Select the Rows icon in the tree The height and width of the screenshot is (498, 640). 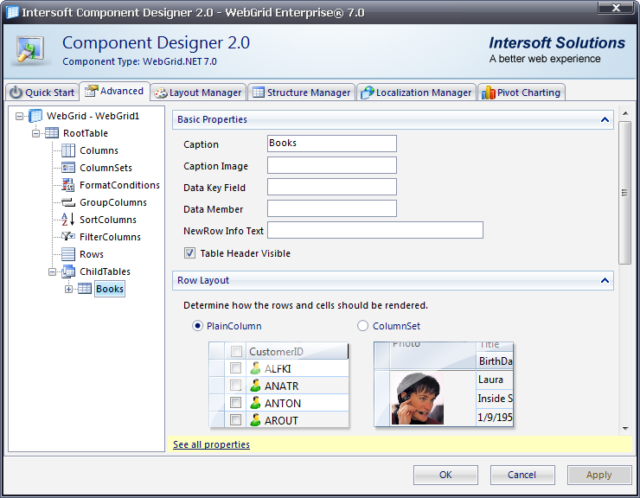tap(68, 254)
